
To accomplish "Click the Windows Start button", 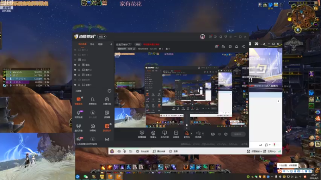I will click(77, 177).
